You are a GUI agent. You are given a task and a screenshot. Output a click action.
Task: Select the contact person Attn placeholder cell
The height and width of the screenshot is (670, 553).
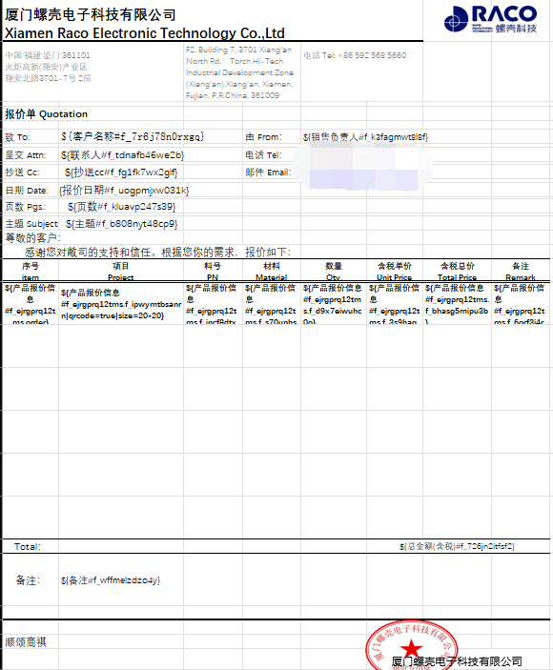click(122, 155)
